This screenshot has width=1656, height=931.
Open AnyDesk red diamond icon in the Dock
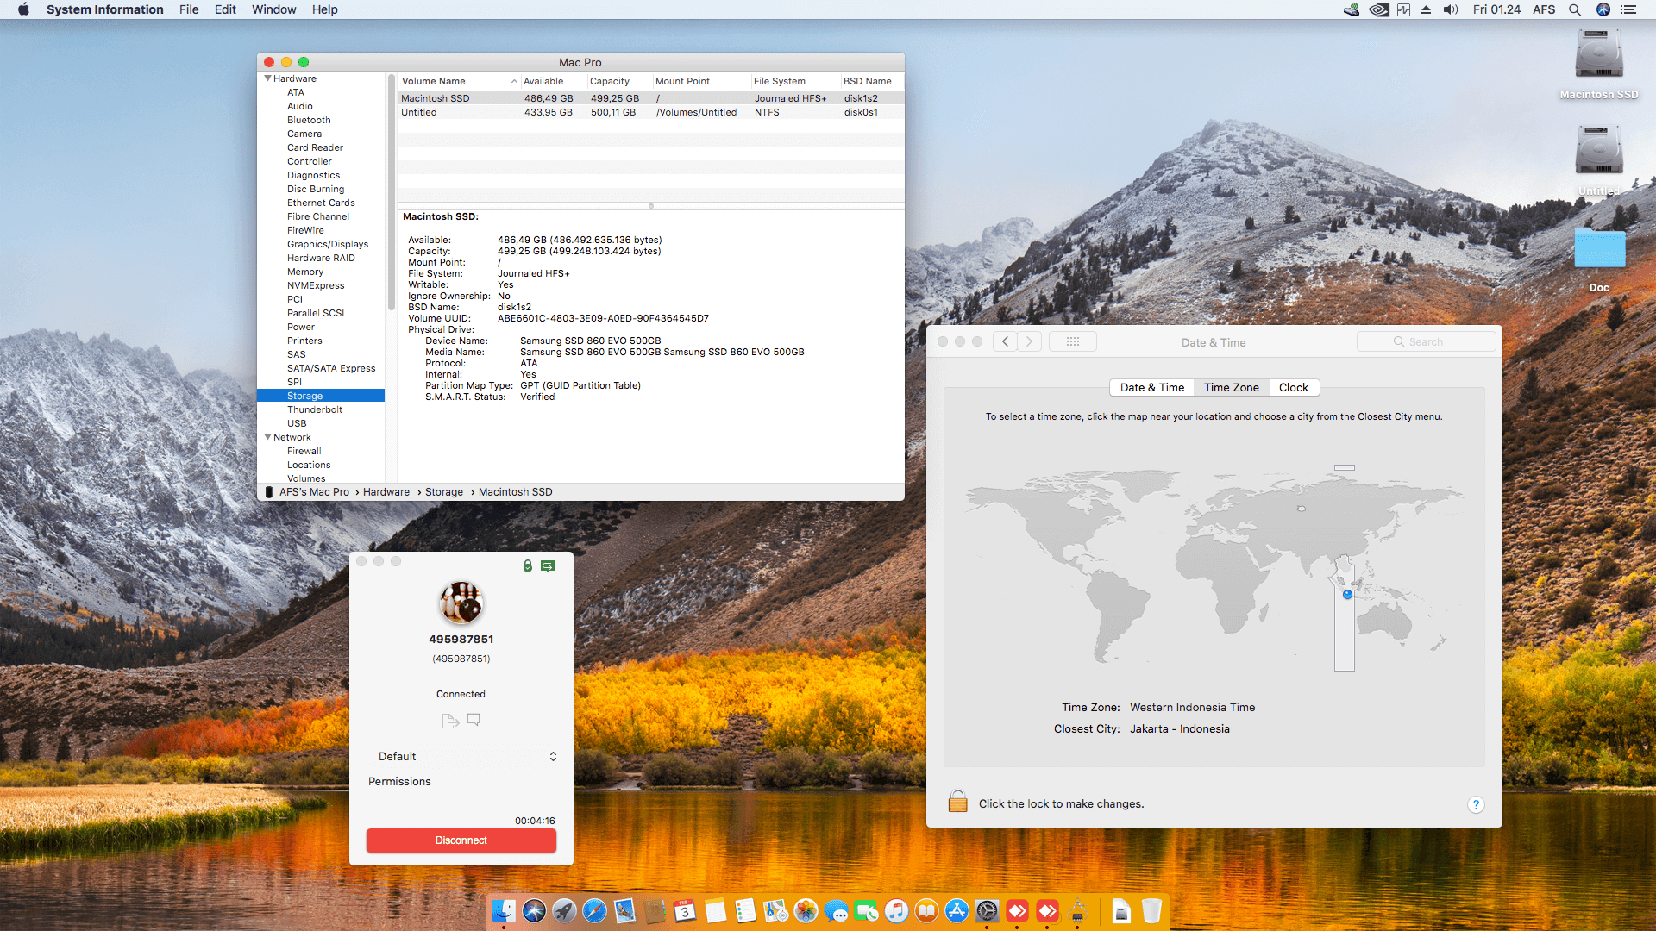(x=1019, y=911)
